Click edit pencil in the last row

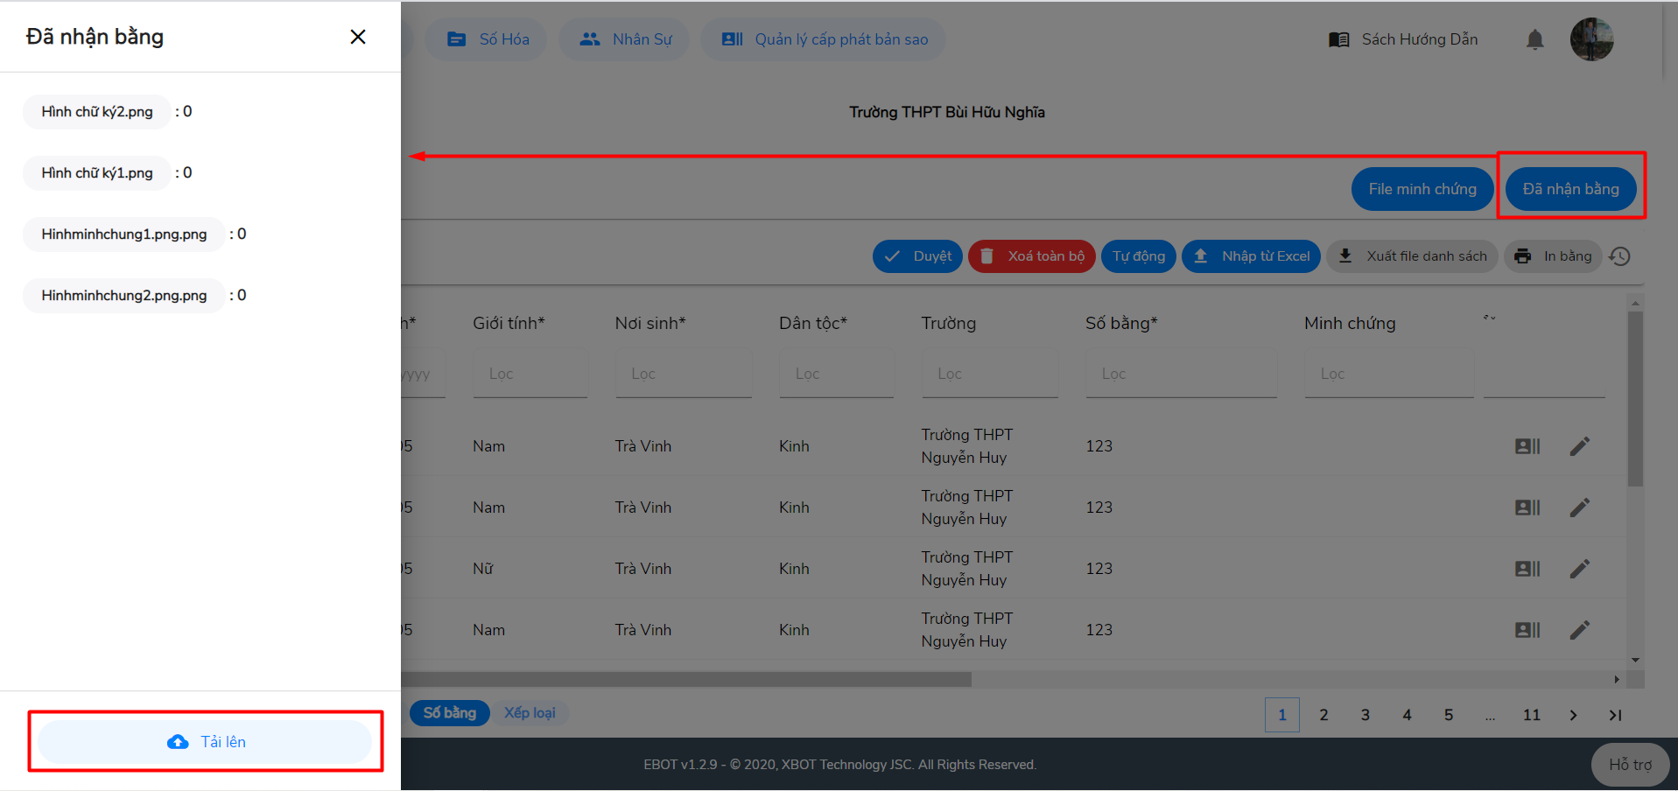click(1579, 630)
